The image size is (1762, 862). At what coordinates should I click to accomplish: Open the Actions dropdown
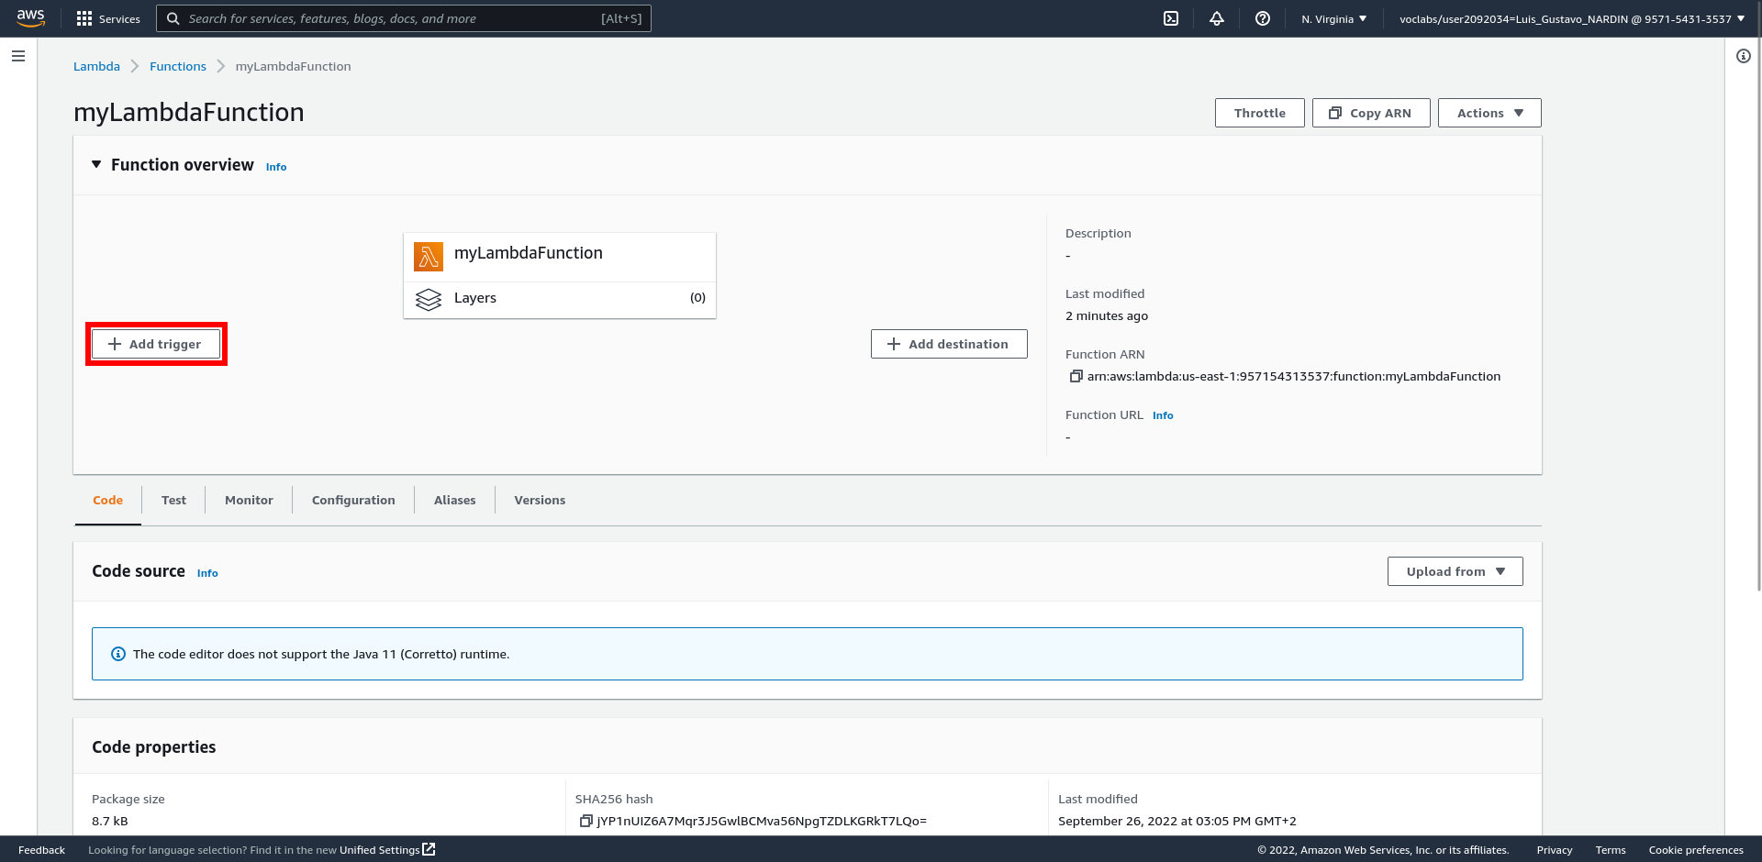(x=1489, y=113)
